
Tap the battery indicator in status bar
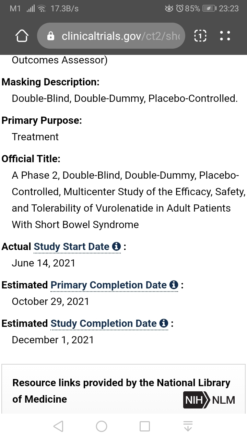click(210, 9)
